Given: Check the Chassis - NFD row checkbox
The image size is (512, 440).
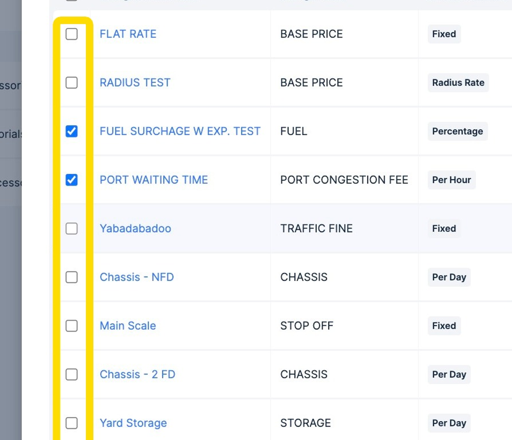Looking at the screenshot, I should pos(71,277).
